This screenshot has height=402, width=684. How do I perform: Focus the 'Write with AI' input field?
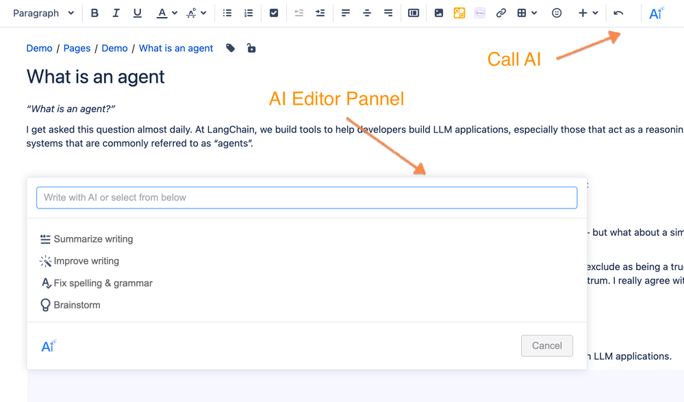307,198
